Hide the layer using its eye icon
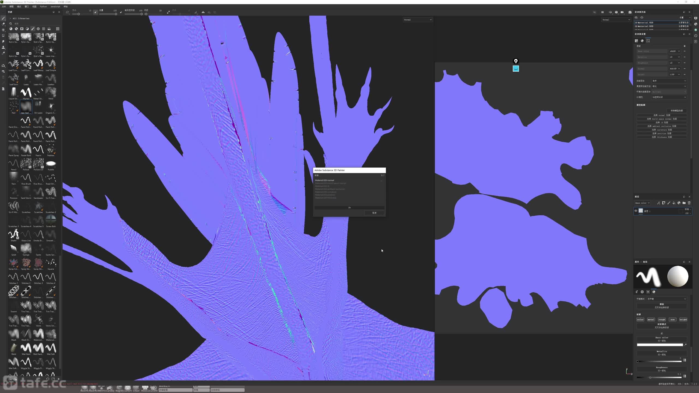This screenshot has height=393, width=699. [636, 211]
